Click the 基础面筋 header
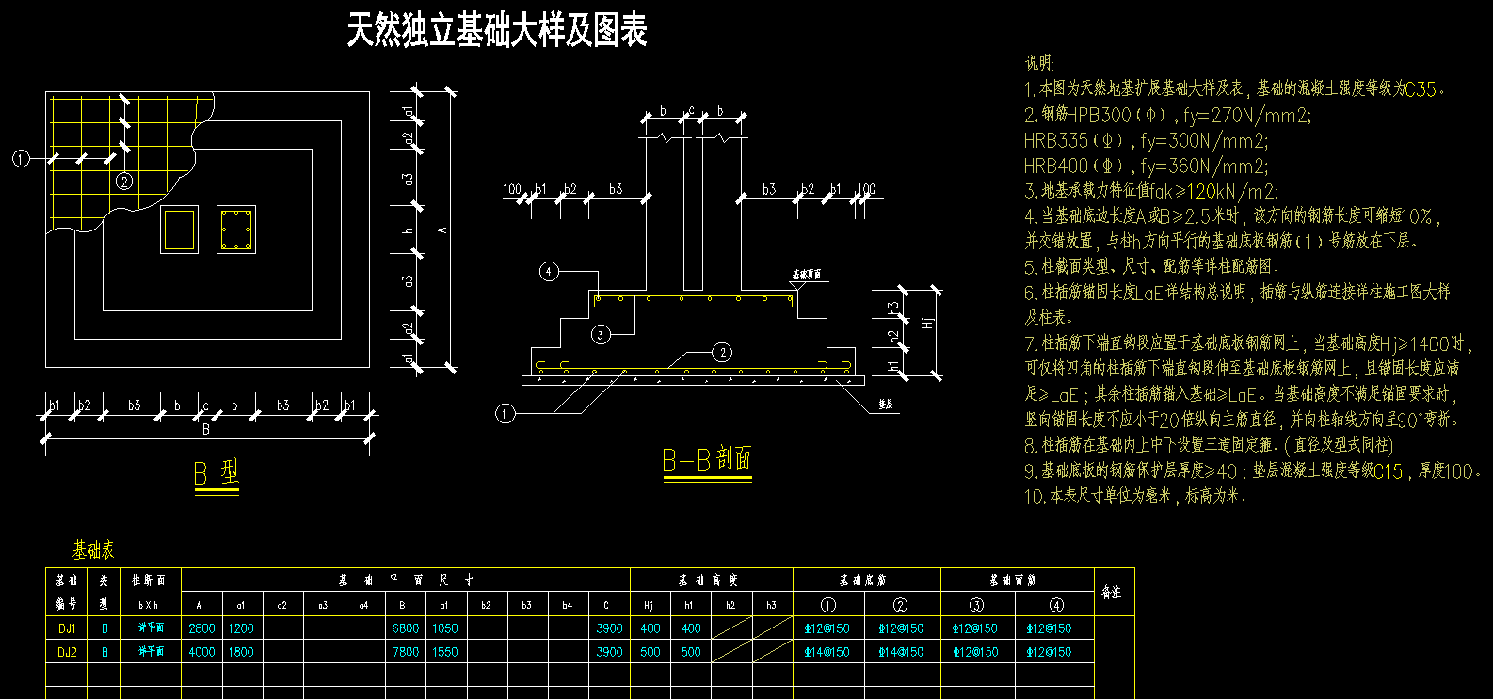The image size is (1493, 699). [1014, 580]
